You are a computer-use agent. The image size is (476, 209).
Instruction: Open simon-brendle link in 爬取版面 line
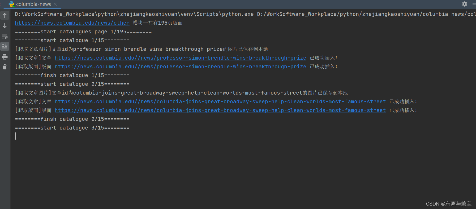coord(180,67)
